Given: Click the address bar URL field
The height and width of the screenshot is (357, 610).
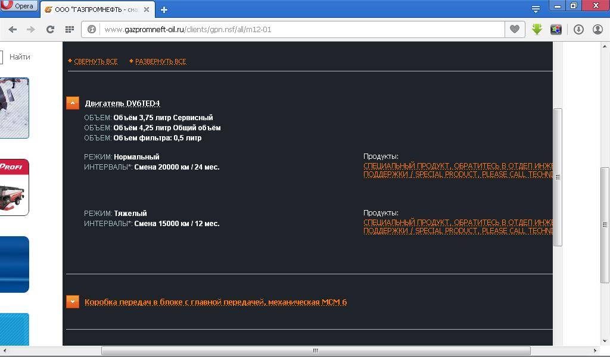Looking at the screenshot, I should coord(298,29).
